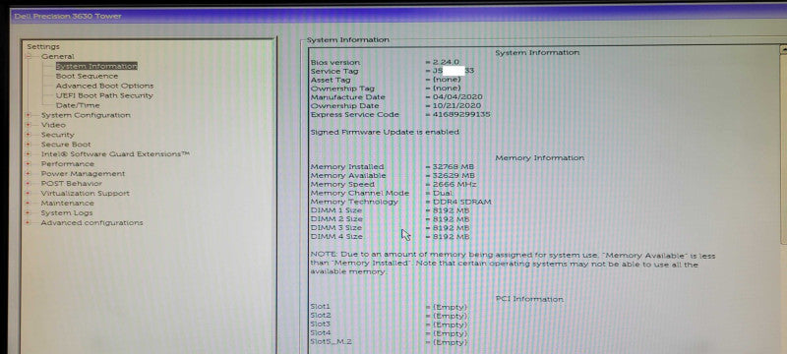
Task: Expand the Maintenance node
Action: 29,204
